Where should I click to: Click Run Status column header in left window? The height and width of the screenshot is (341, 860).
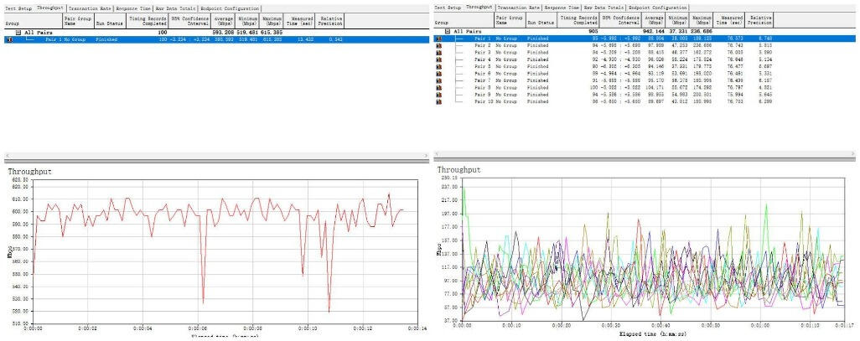coord(110,22)
